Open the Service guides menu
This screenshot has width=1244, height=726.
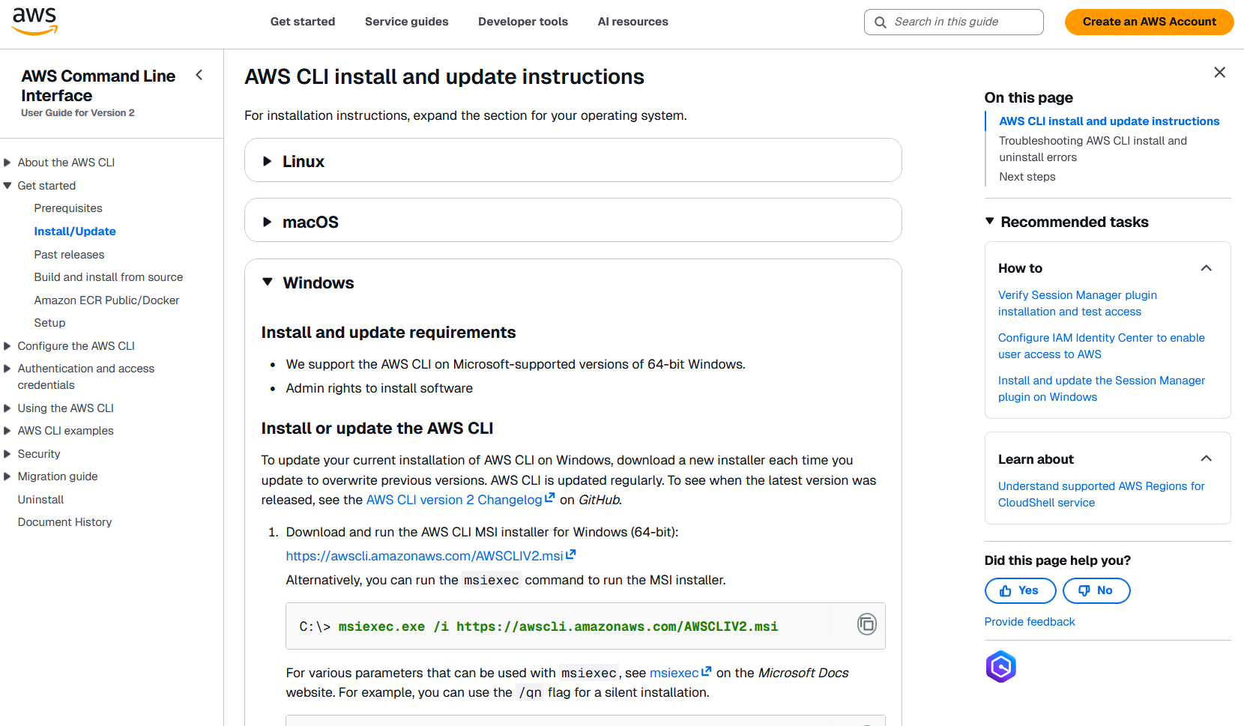pyautogui.click(x=406, y=22)
